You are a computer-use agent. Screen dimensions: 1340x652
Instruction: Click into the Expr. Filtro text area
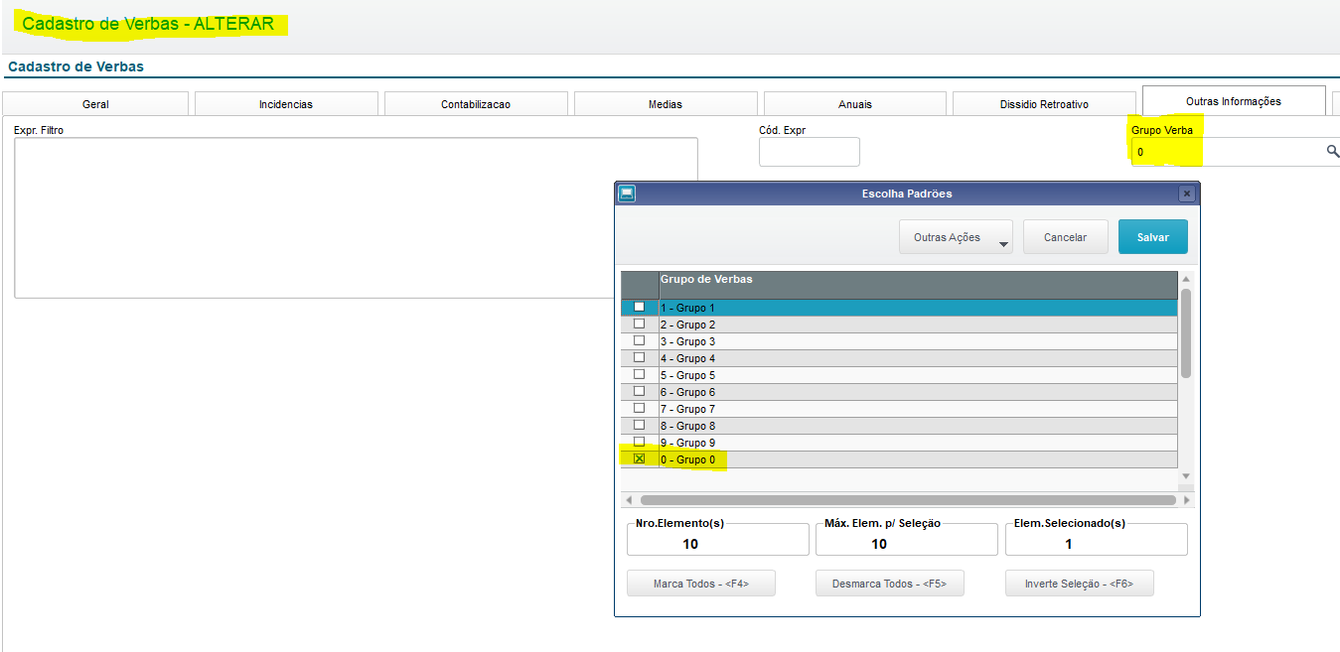[x=356, y=217]
